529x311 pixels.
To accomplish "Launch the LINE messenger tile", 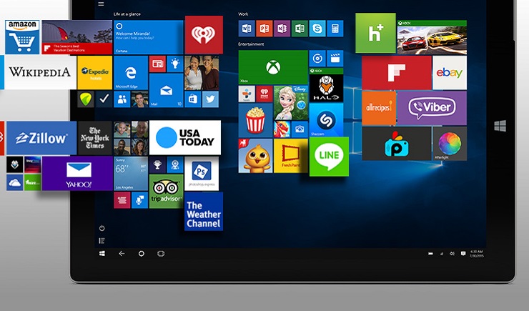I will pos(329,157).
